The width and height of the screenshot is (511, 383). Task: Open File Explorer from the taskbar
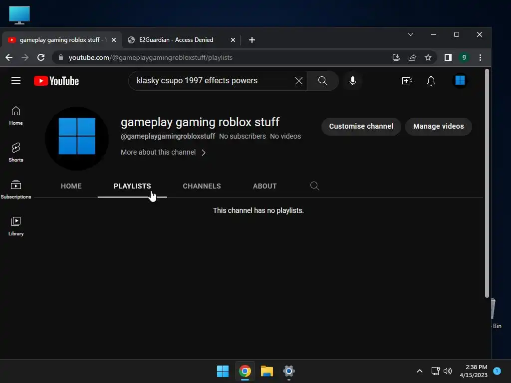pos(266,371)
